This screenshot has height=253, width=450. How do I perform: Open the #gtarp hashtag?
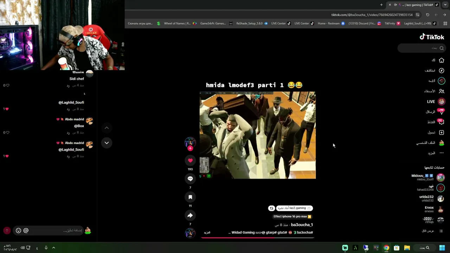click(x=271, y=233)
